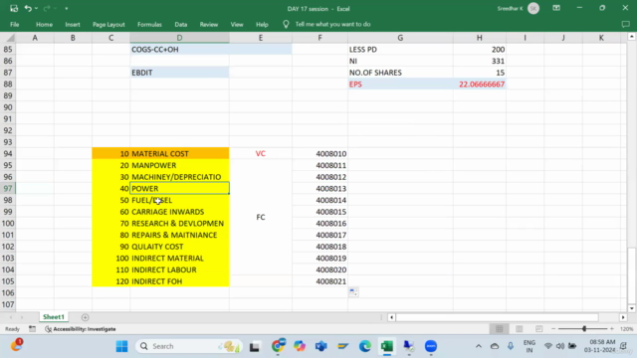Viewport: 637px width, 358px height.
Task: Open Customize Quick Access Toolbar dropdown
Action: [x=67, y=9]
